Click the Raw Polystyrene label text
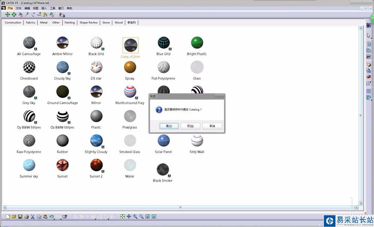The image size is (374, 227). pyautogui.click(x=29, y=152)
